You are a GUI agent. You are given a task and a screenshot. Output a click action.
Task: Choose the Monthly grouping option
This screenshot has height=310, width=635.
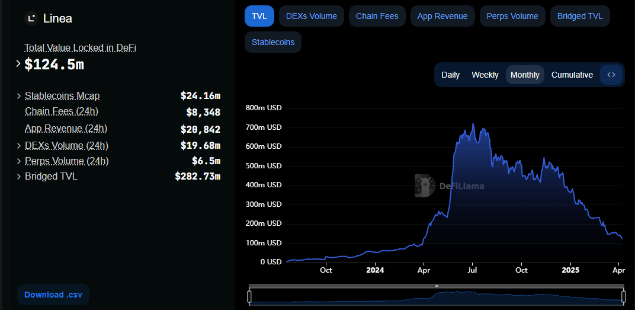point(525,75)
